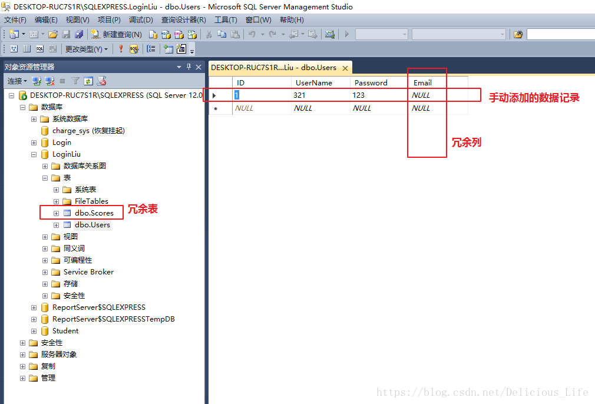Click Disconnect server icon with red X
The width and height of the screenshot is (595, 404).
[49, 81]
